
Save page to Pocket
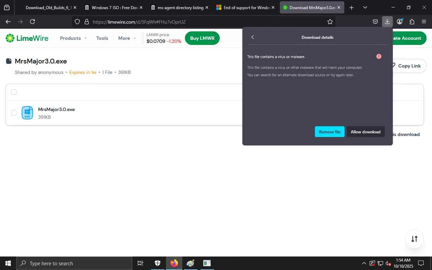point(375,22)
